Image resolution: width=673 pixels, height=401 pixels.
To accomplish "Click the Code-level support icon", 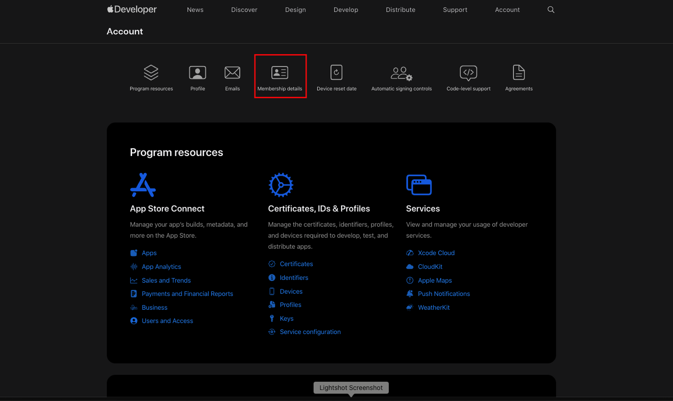I will click(x=468, y=72).
